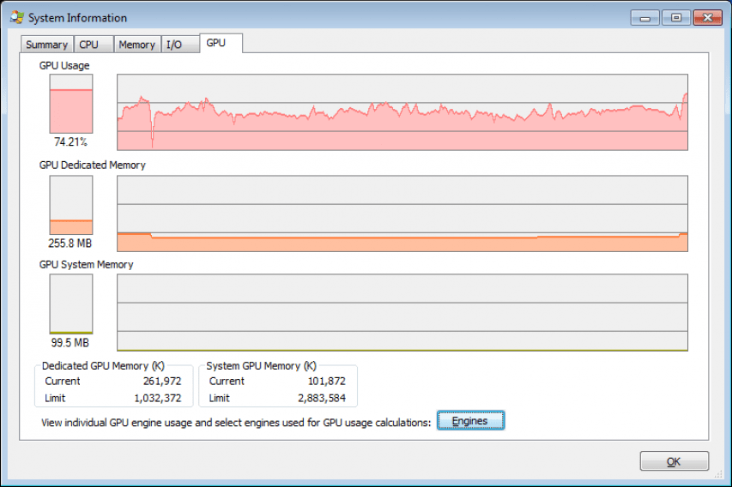
Task: Switch to the Summary tab
Action: [46, 45]
